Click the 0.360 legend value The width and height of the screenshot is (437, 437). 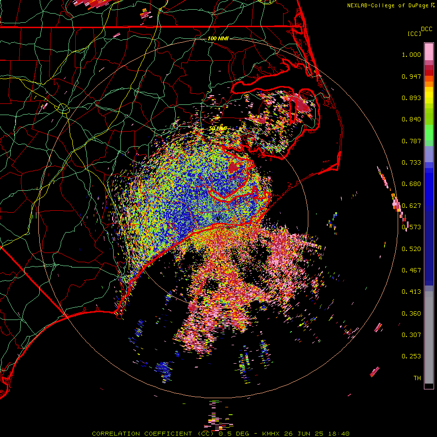(411, 314)
